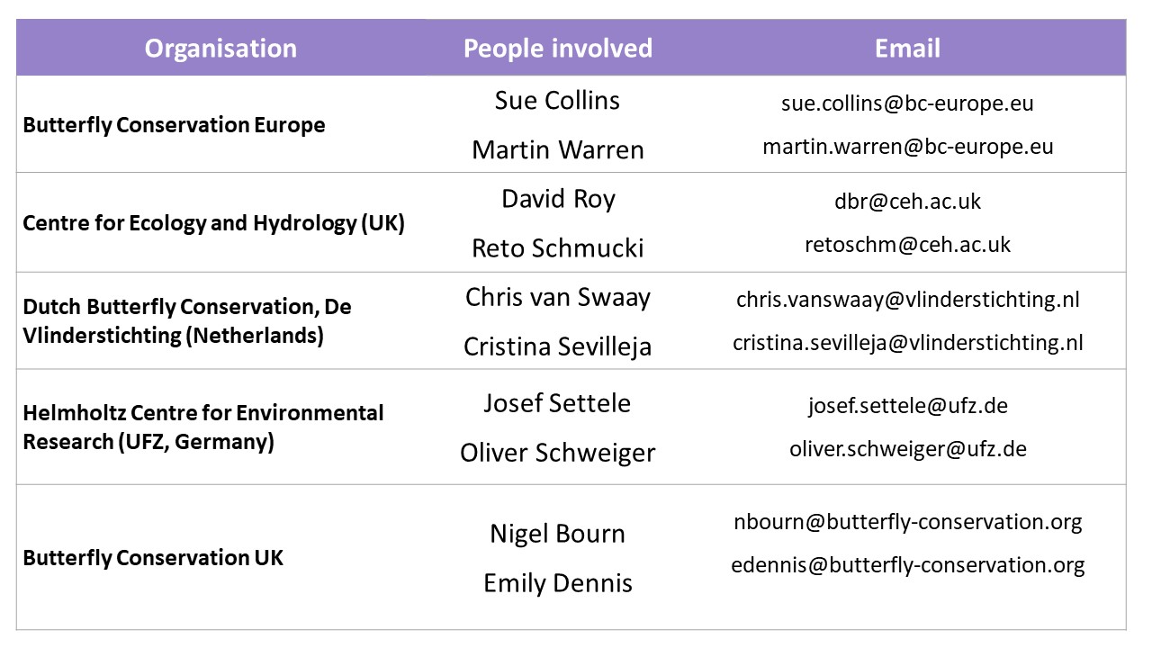This screenshot has width=1152, height=648.
Task: Select the name Emily Dennis
Action: pyautogui.click(x=558, y=583)
